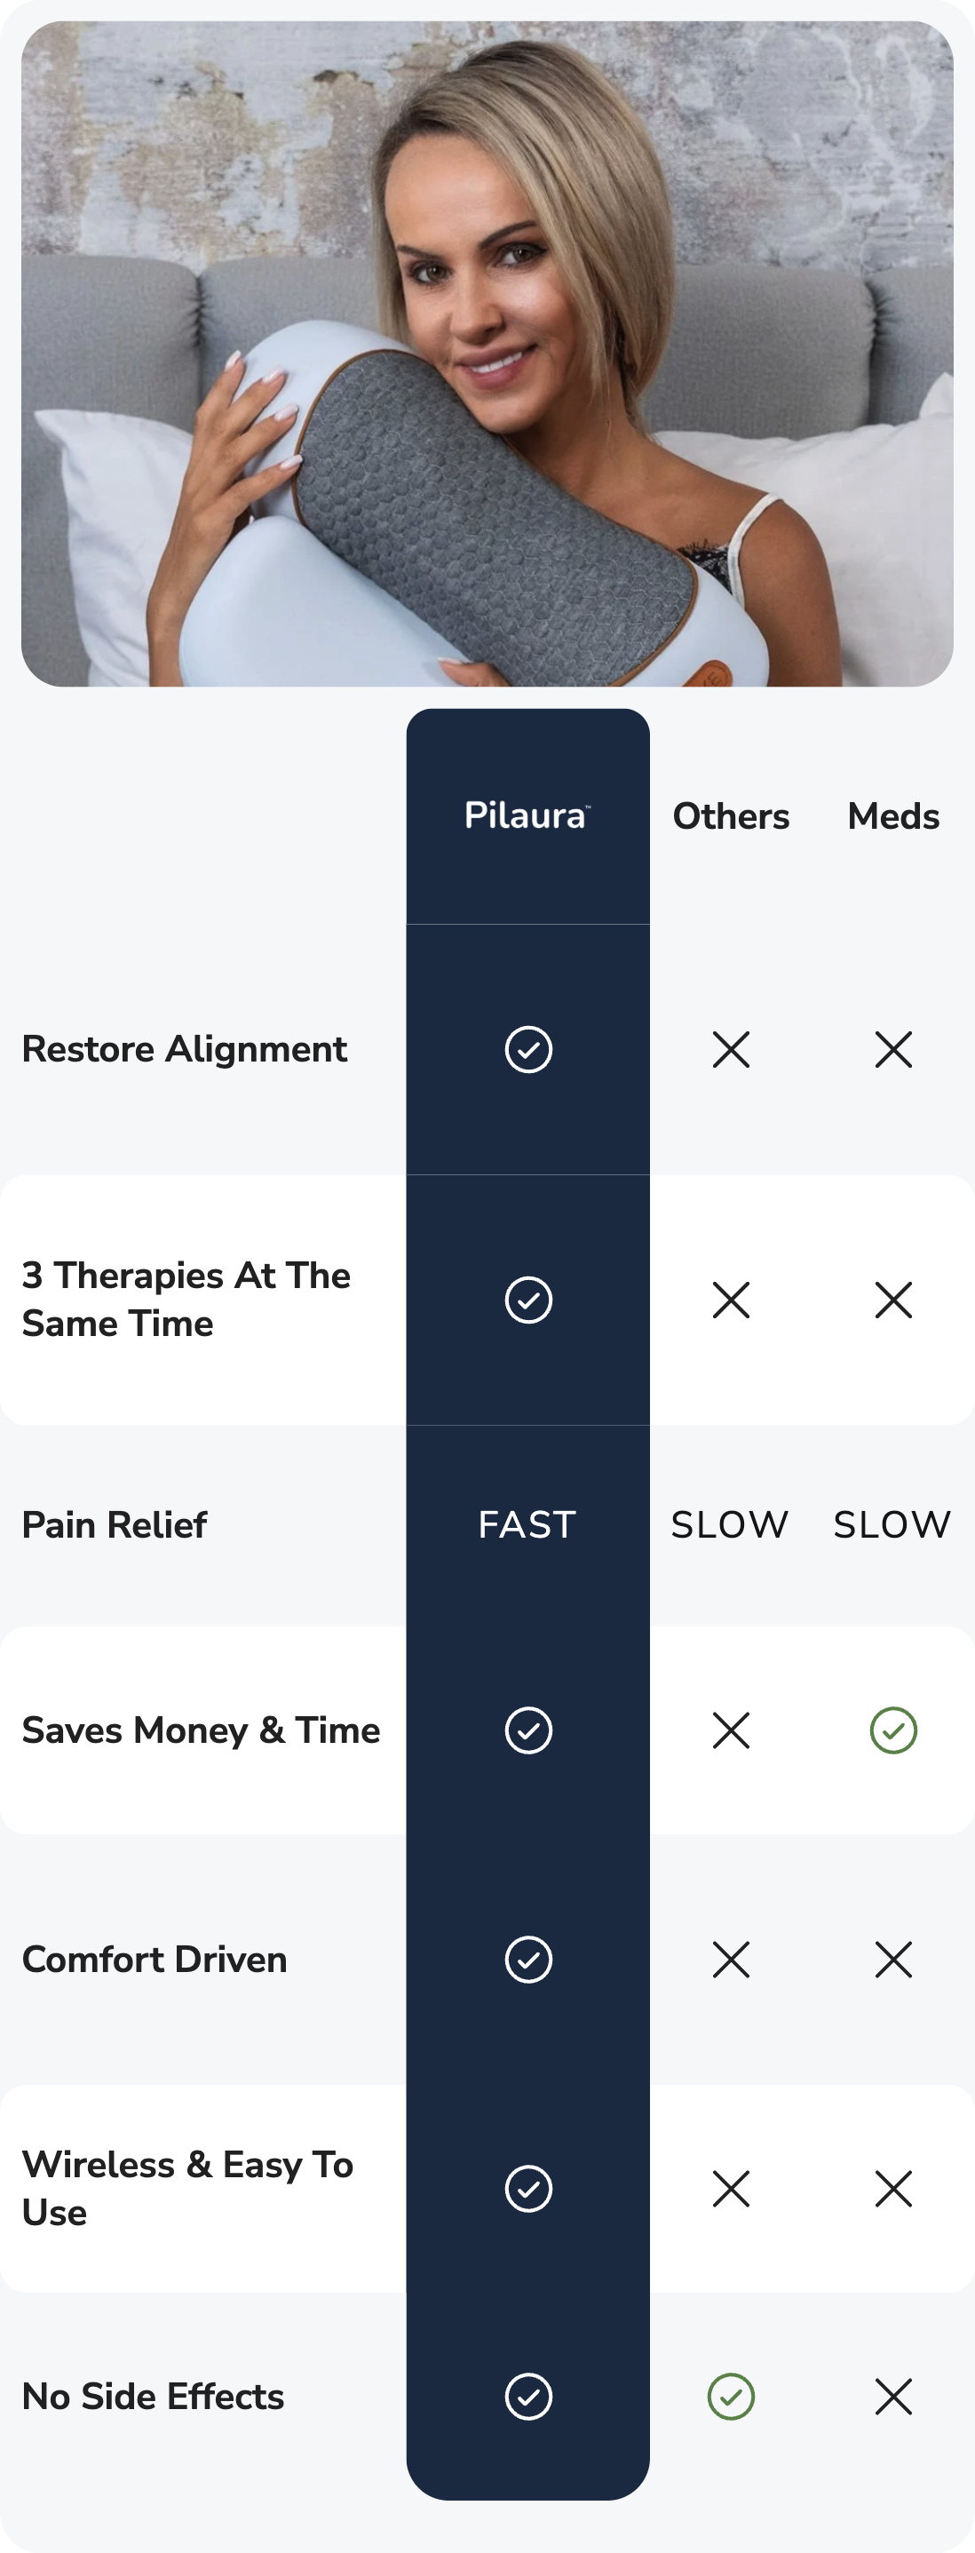Viewport: 975px width, 2553px height.
Task: Click the Meds X icon for No Side Effects
Action: [x=892, y=2397]
